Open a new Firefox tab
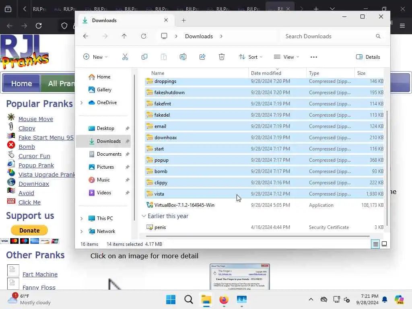This screenshot has height=309, width=412. tap(316, 9)
